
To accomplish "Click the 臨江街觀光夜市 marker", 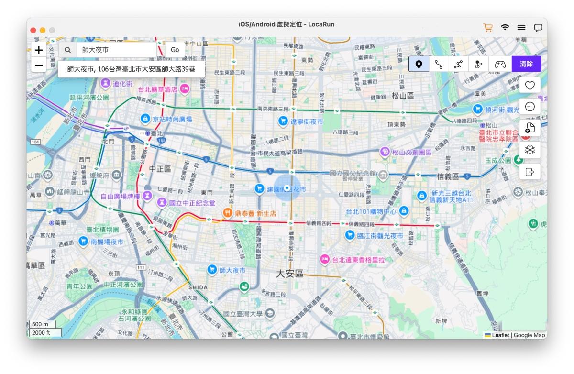I will 350,235.
